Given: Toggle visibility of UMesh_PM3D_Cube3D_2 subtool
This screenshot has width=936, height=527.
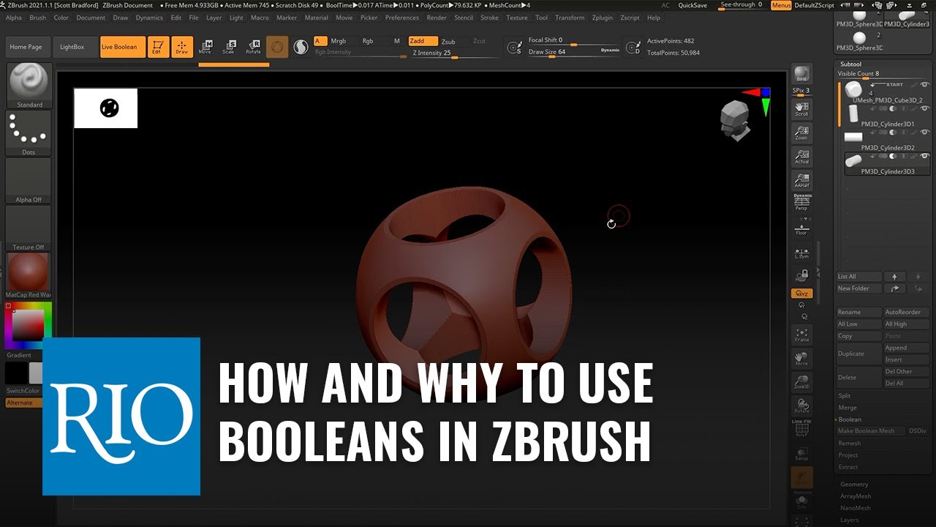Looking at the screenshot, I should pyautogui.click(x=924, y=85).
